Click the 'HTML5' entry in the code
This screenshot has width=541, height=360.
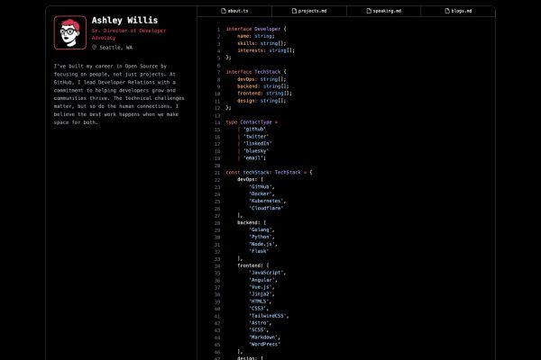pos(259,301)
